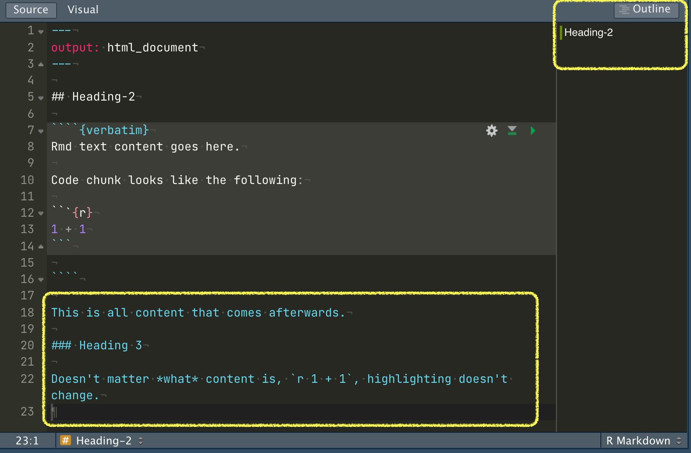This screenshot has height=453, width=691.
Task: Select Heading-2 in the outline panel
Action: 589,32
